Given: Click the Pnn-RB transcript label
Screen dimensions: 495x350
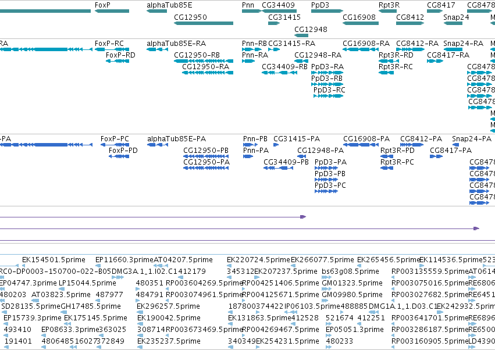Looking at the screenshot, I should pos(254,43).
